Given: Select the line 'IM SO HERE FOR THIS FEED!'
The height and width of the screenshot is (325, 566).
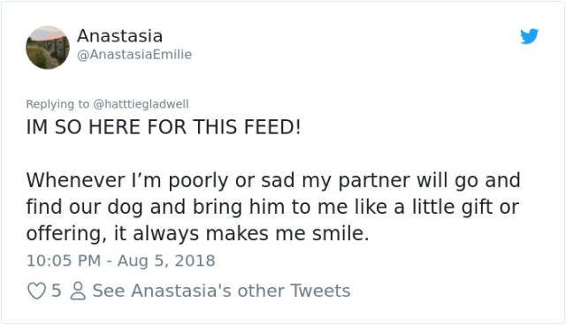Looking at the screenshot, I should click(x=163, y=127).
